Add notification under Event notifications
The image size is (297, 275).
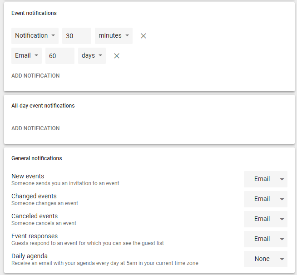(x=35, y=76)
